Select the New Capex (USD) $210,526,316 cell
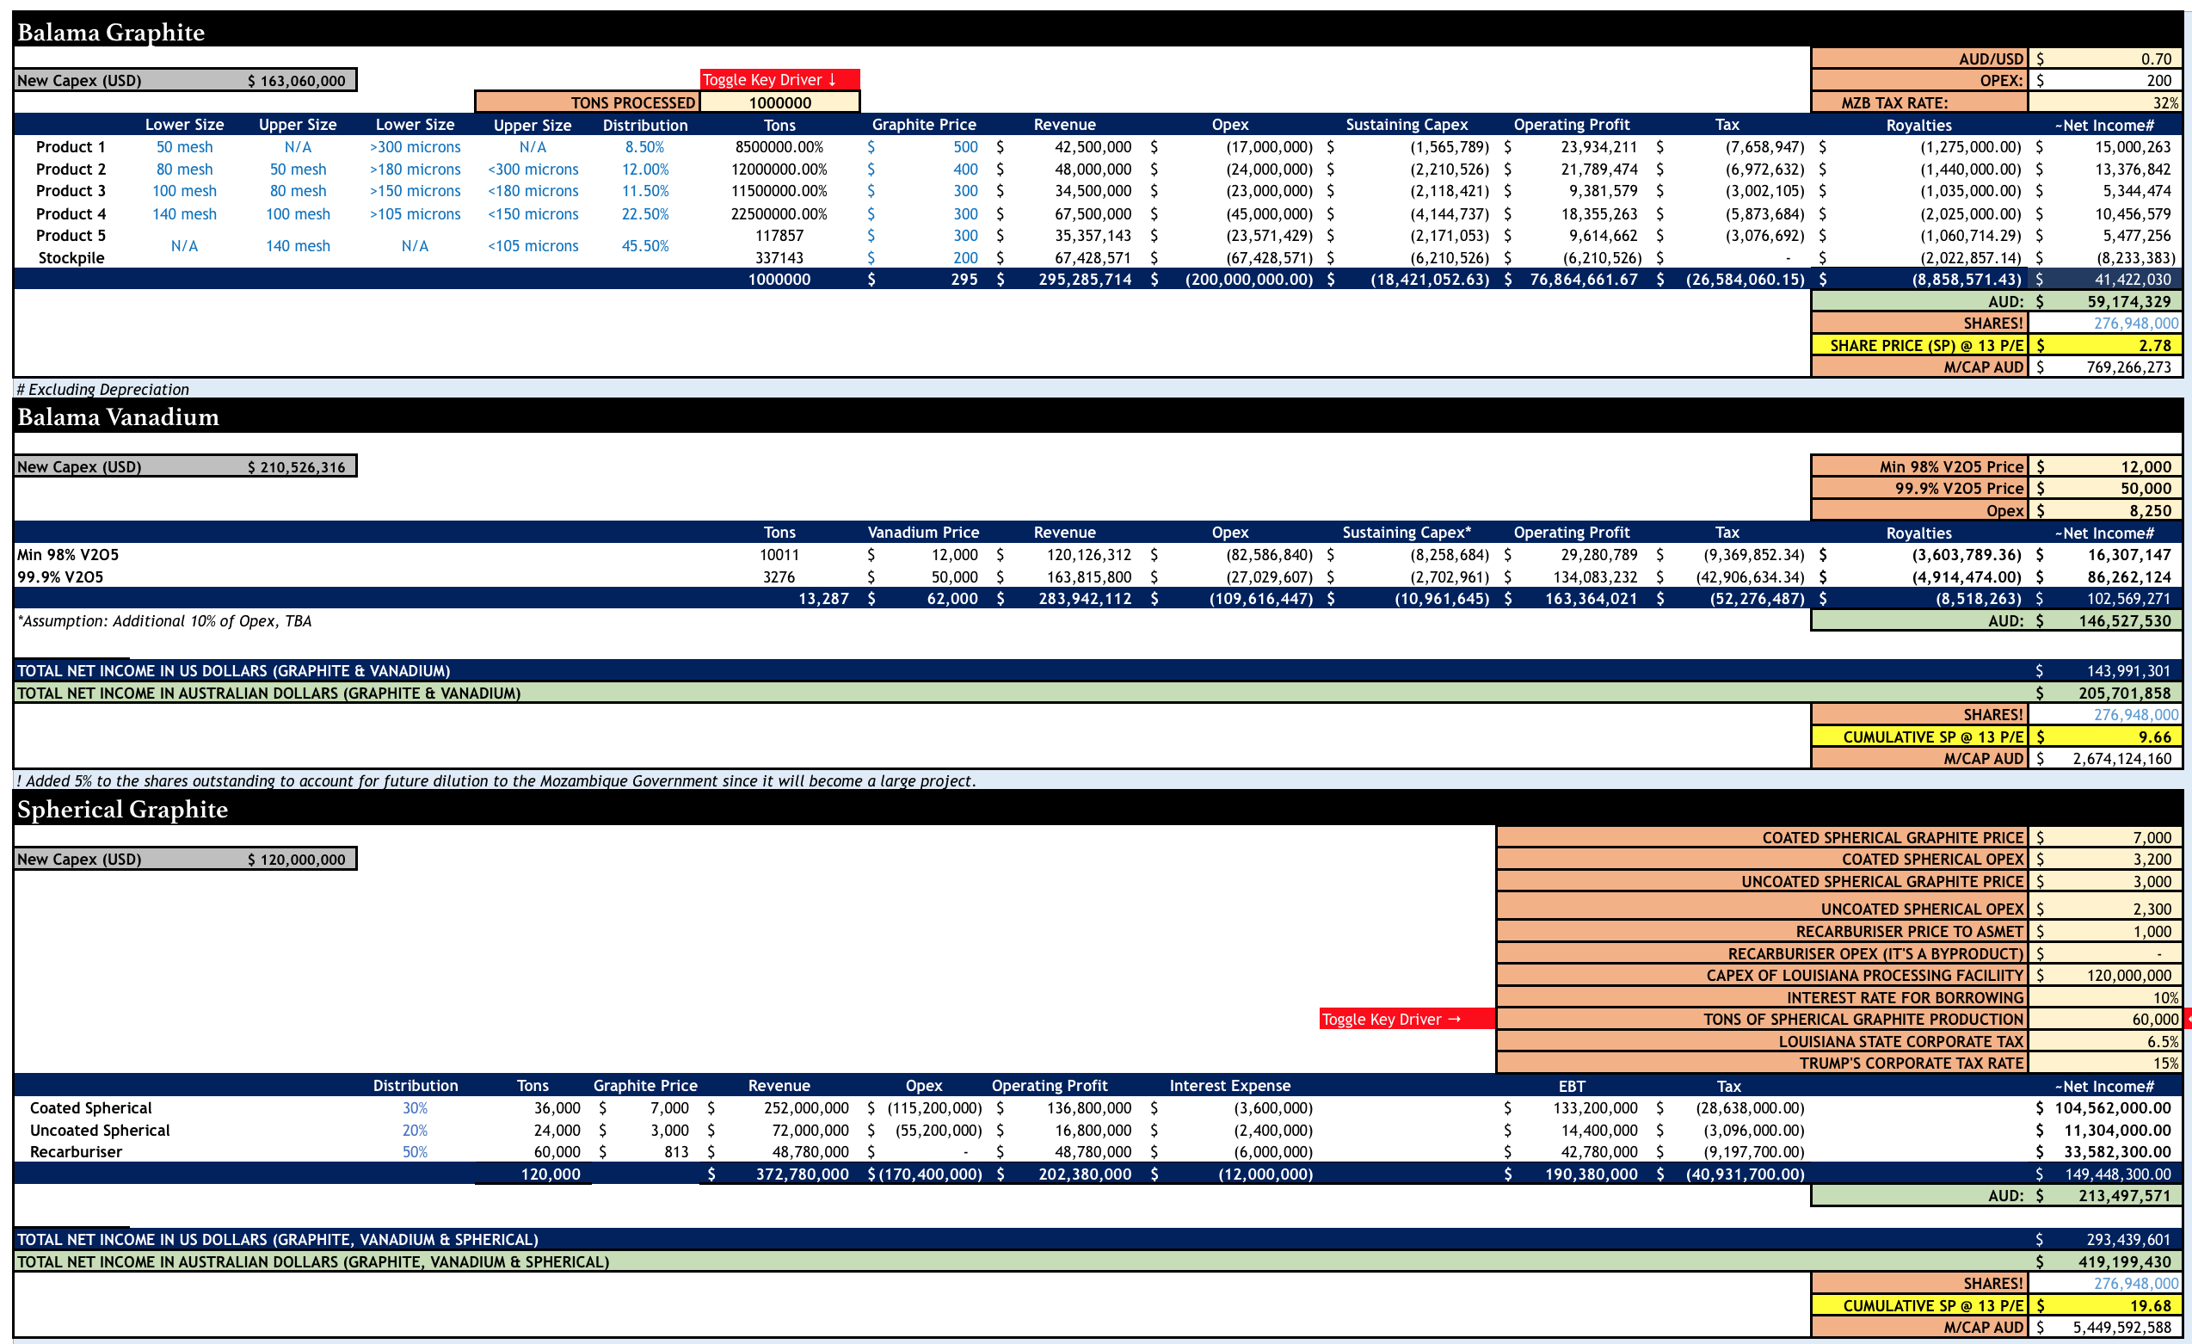2192x1344 pixels. (185, 466)
